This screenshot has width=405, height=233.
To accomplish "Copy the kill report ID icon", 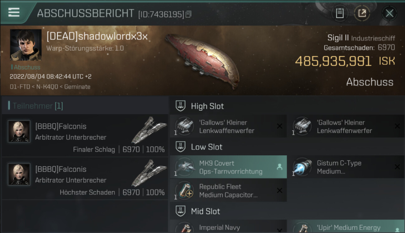I will 188,14.
